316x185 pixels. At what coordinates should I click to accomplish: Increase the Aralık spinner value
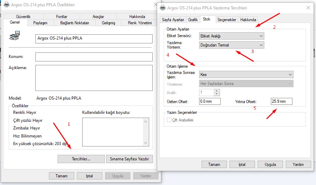tap(217, 91)
